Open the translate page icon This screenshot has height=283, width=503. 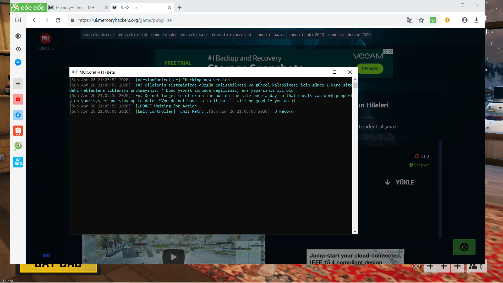[x=409, y=20]
